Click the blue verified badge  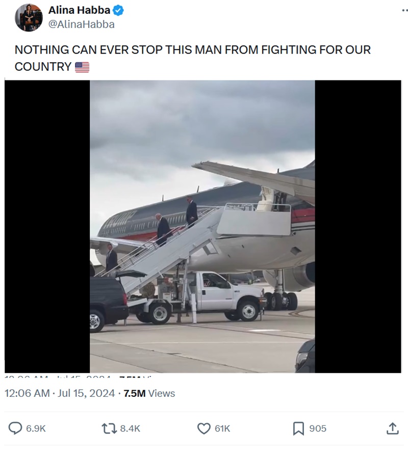tap(118, 11)
